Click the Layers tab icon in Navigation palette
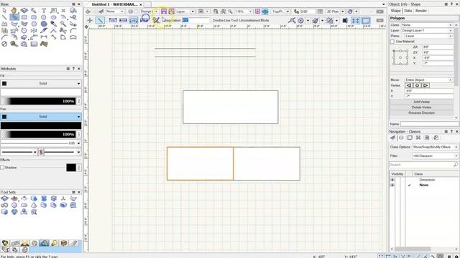The image size is (460, 258). [401, 138]
